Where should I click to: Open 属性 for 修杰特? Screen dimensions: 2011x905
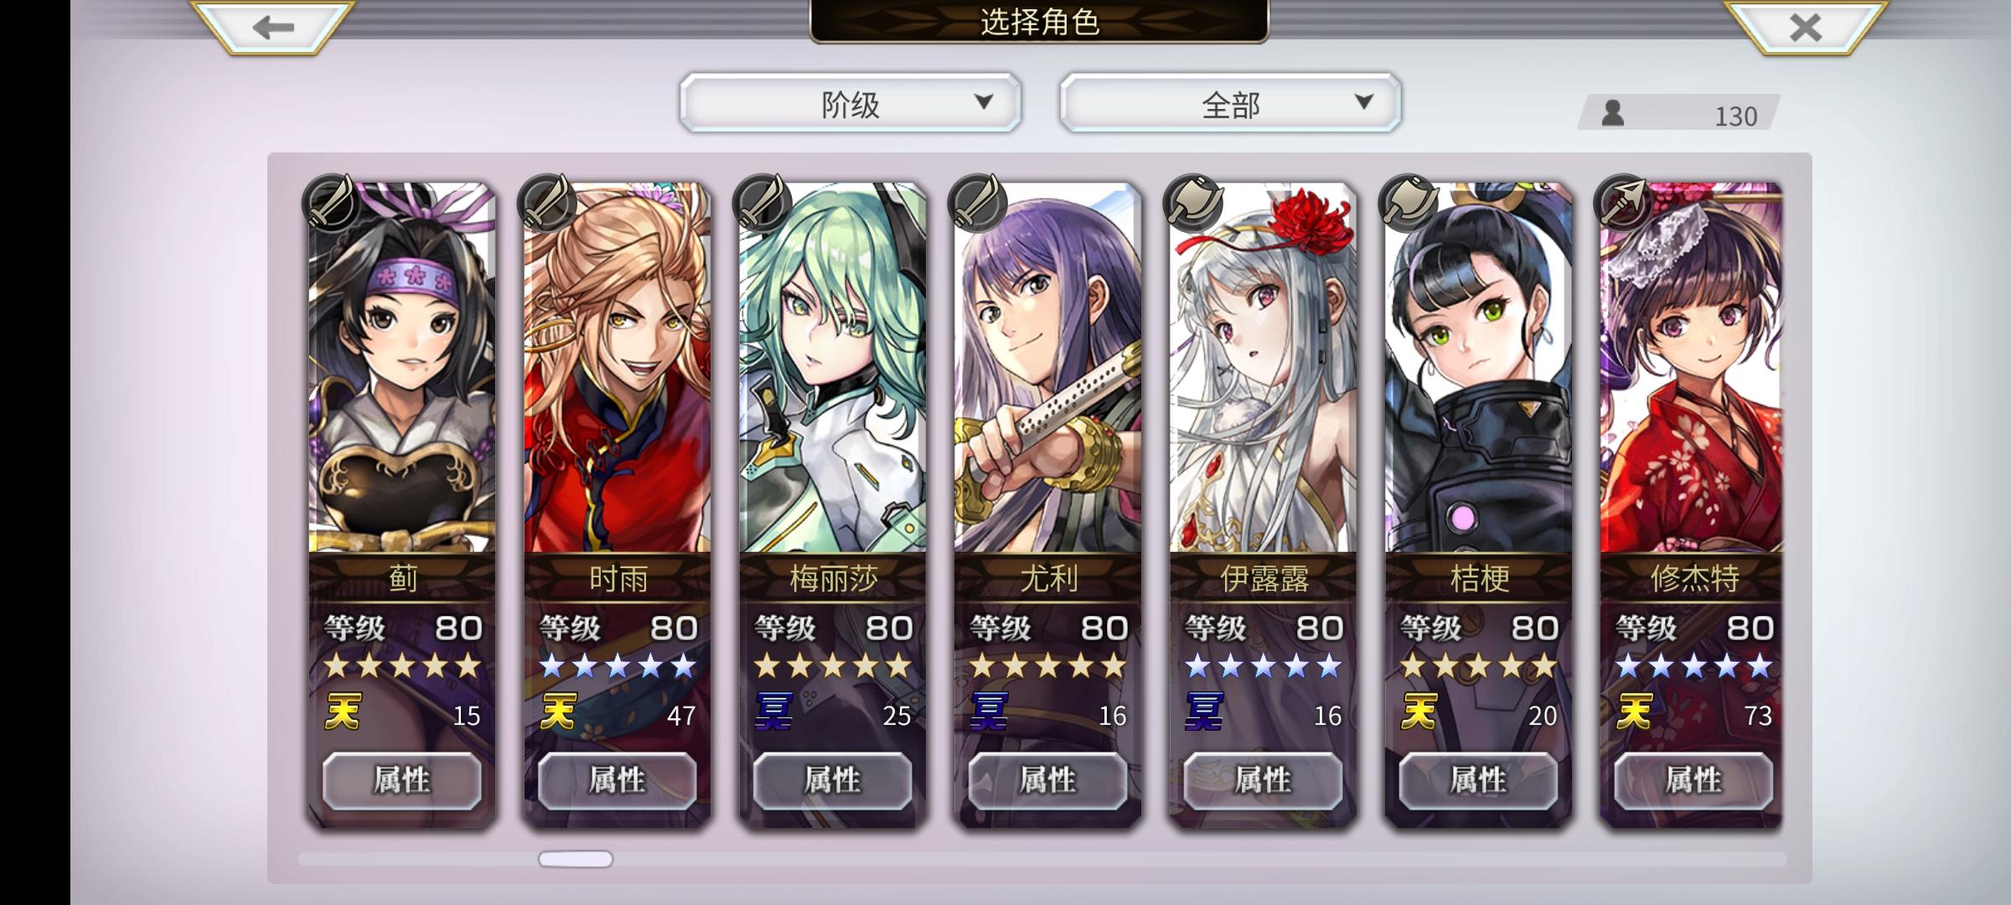point(1693,781)
